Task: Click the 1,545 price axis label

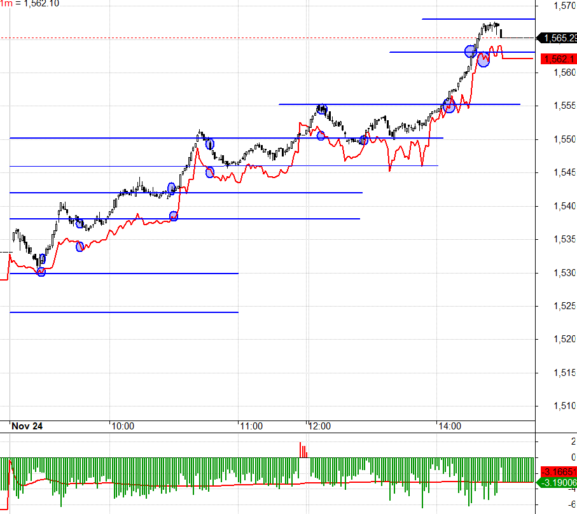Action: click(x=565, y=172)
